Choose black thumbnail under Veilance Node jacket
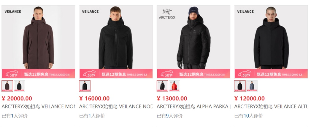311x127 pixels. (x=85, y=86)
